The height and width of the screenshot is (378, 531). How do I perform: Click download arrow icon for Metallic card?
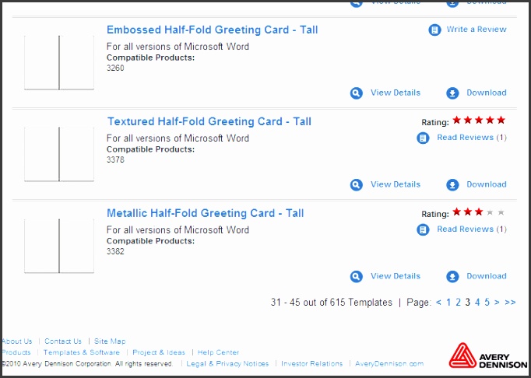452,276
